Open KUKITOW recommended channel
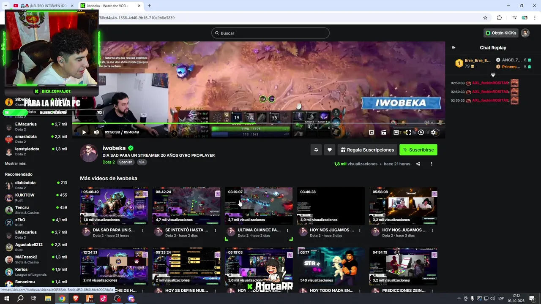Screen dimensions: 541x304 coord(36,198)
